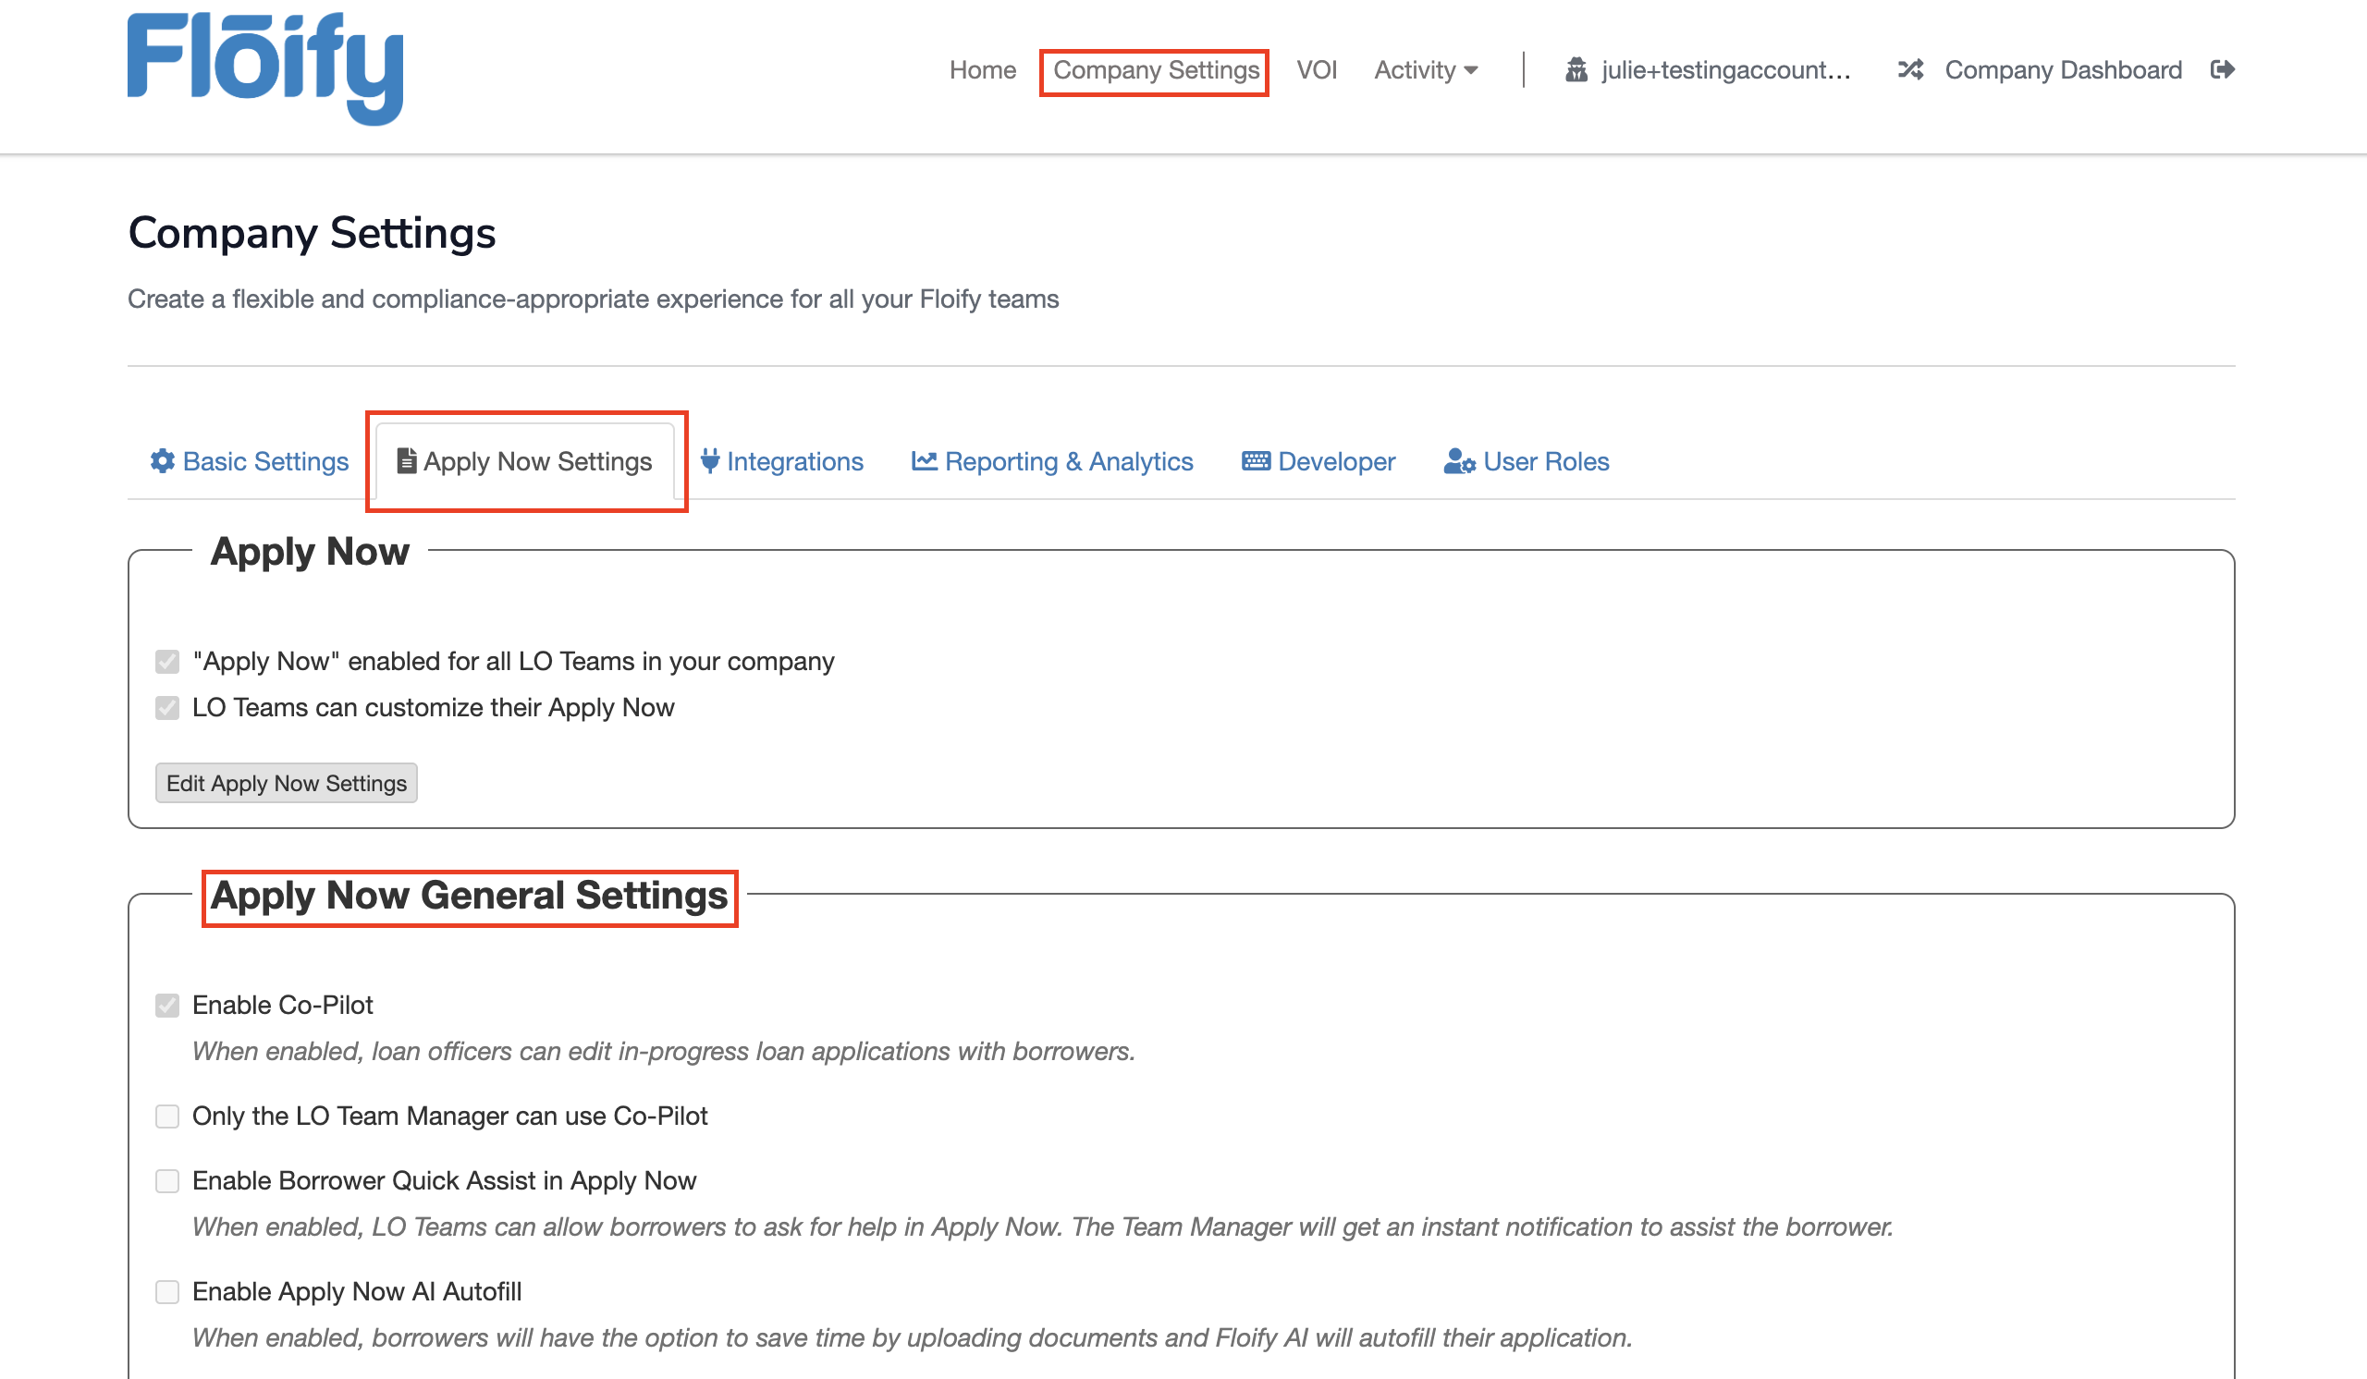Open the julie+testingaccount user menu
Screen dimensions: 2367x1379
(1725, 69)
